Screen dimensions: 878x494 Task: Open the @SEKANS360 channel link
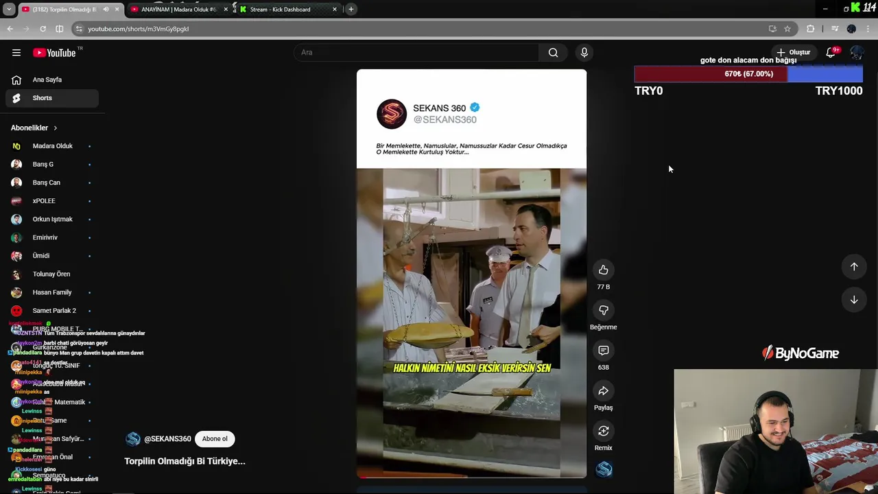[167, 439]
